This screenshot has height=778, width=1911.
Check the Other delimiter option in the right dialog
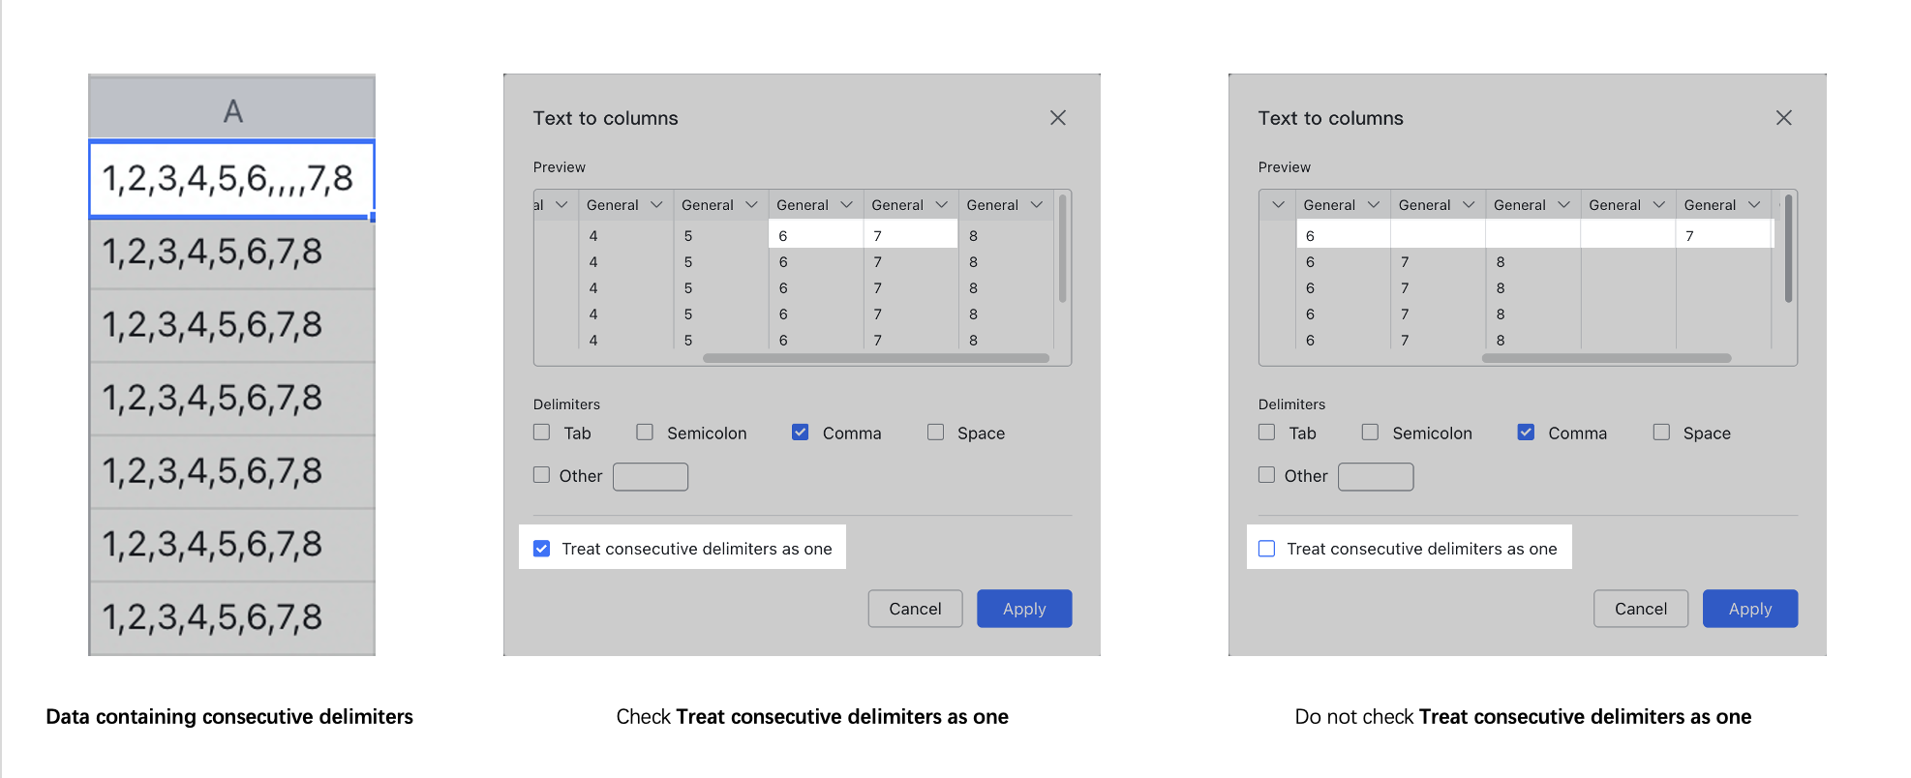(x=1266, y=475)
